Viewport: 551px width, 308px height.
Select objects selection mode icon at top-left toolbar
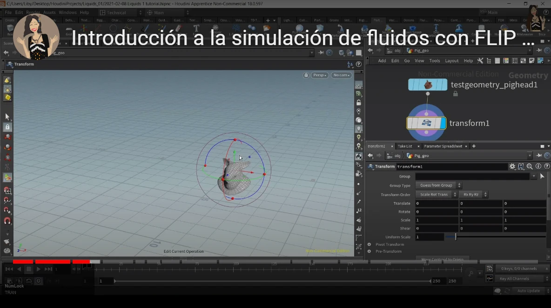[x=7, y=80]
